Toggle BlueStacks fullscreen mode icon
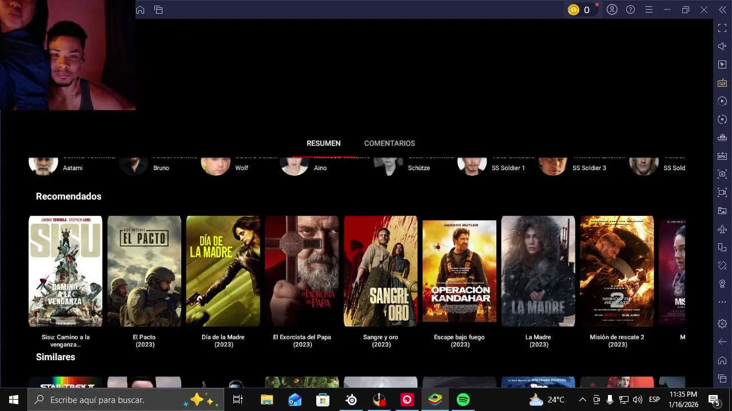 pos(722,28)
